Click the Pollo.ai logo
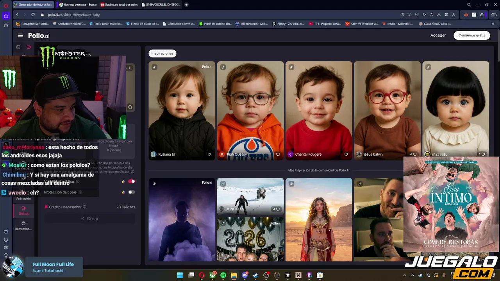Image resolution: width=500 pixels, height=281 pixels. point(39,36)
